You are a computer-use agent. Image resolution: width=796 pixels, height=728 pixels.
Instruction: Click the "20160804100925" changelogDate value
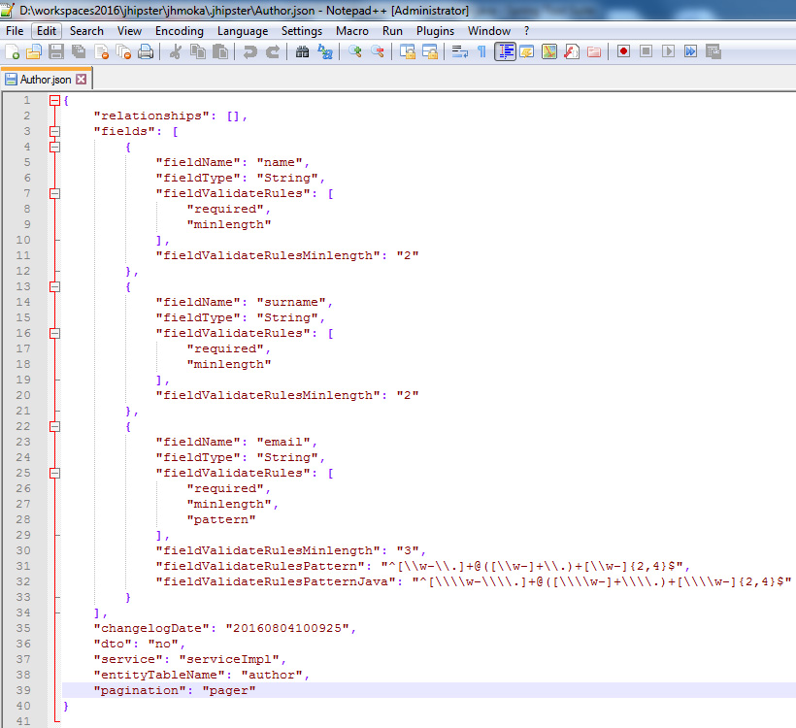pos(287,628)
